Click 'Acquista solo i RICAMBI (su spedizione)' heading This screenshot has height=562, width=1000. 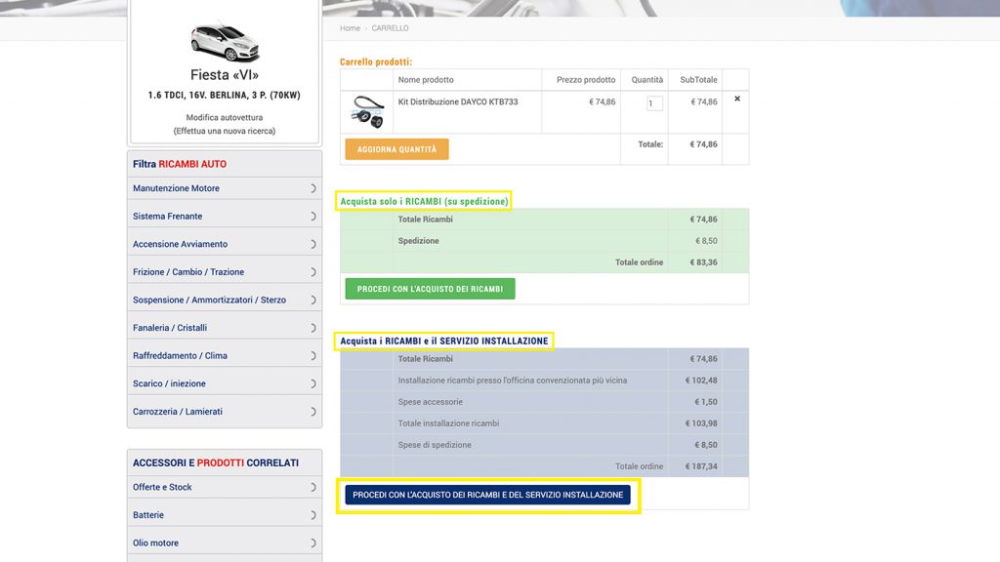[x=424, y=201]
